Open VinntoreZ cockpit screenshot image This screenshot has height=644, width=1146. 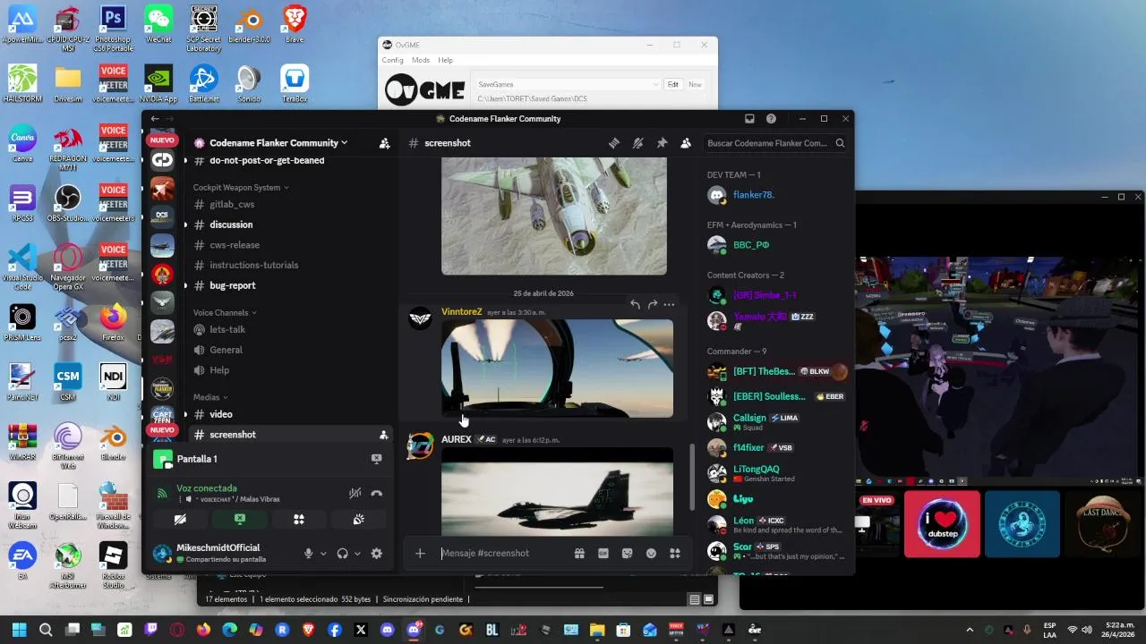[x=557, y=369]
